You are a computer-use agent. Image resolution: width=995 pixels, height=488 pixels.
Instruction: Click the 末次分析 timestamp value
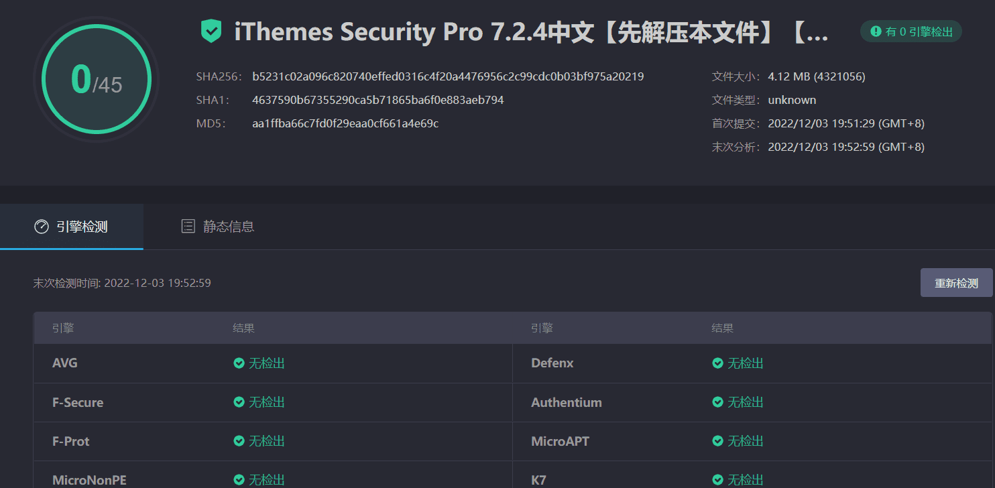pyautogui.click(x=846, y=147)
